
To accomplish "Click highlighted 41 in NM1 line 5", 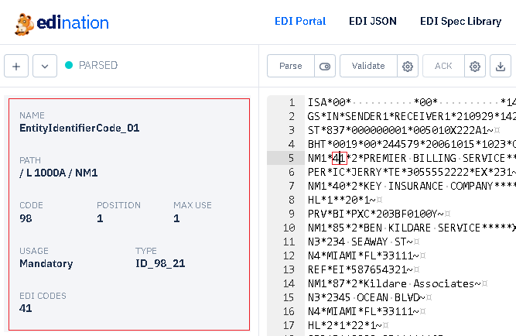I will click(x=340, y=158).
